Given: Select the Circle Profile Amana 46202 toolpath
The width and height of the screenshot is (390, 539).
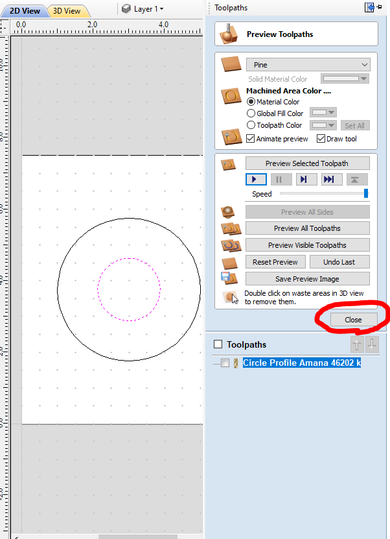Looking at the screenshot, I should click(302, 363).
